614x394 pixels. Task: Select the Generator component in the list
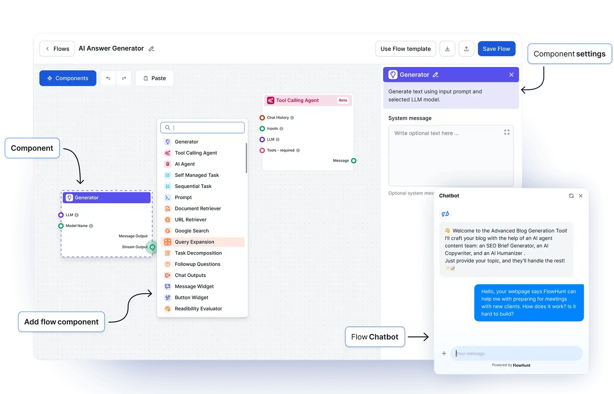[x=186, y=142]
